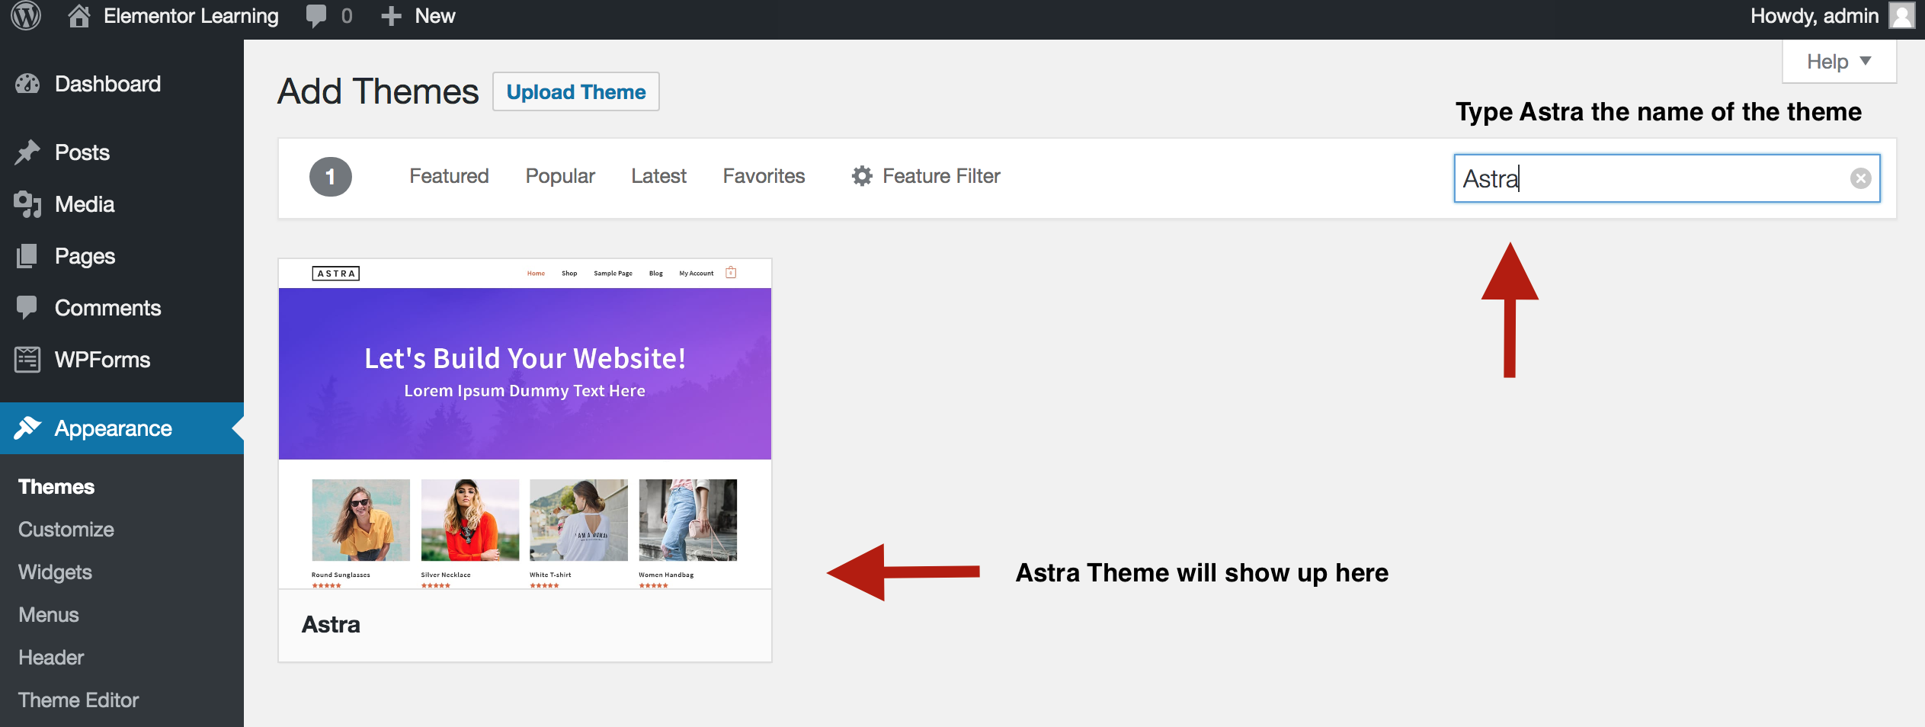Screen dimensions: 1925x727
Task: Open the Favorites themes tab
Action: (764, 176)
